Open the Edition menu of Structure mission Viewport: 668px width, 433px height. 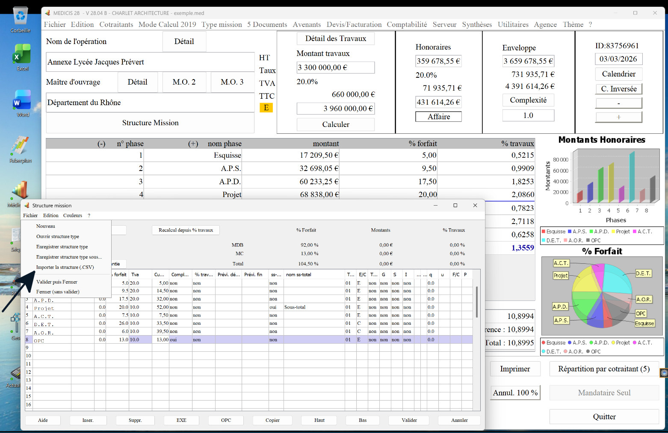50,215
